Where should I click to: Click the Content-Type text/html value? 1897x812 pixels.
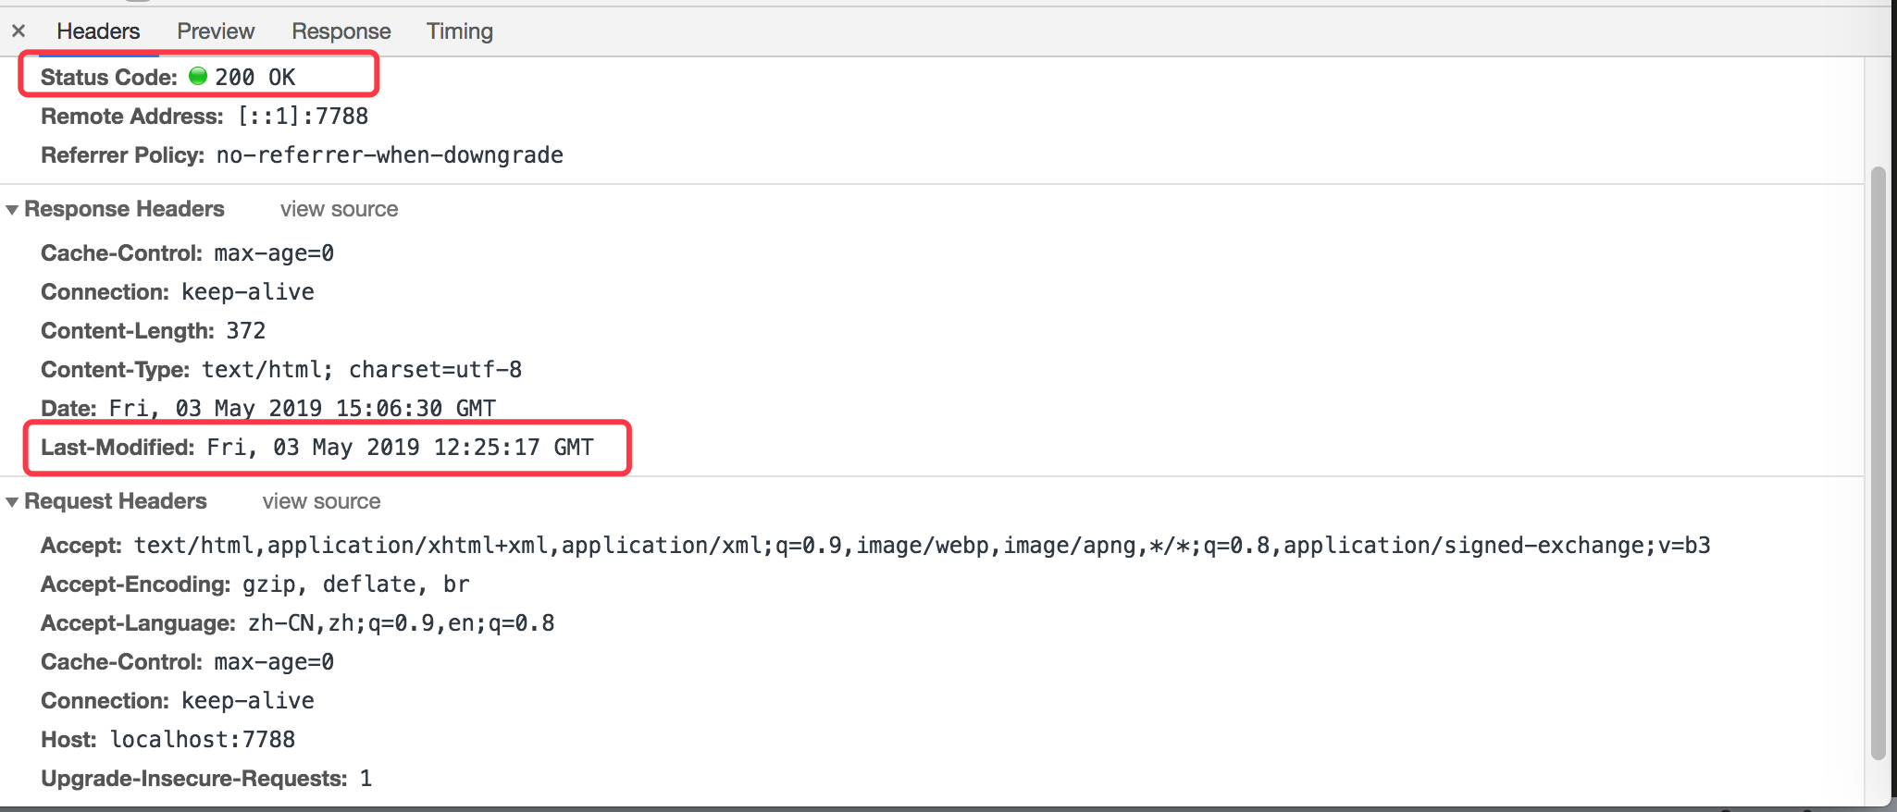pos(362,370)
